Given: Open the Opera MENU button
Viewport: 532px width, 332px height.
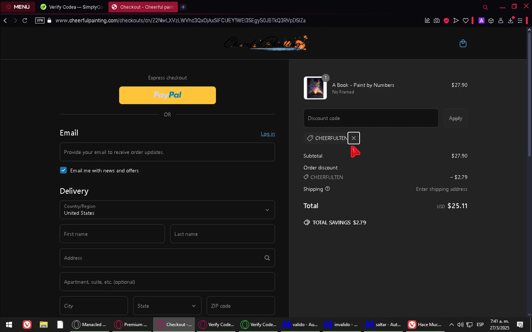Looking at the screenshot, I should [18, 7].
